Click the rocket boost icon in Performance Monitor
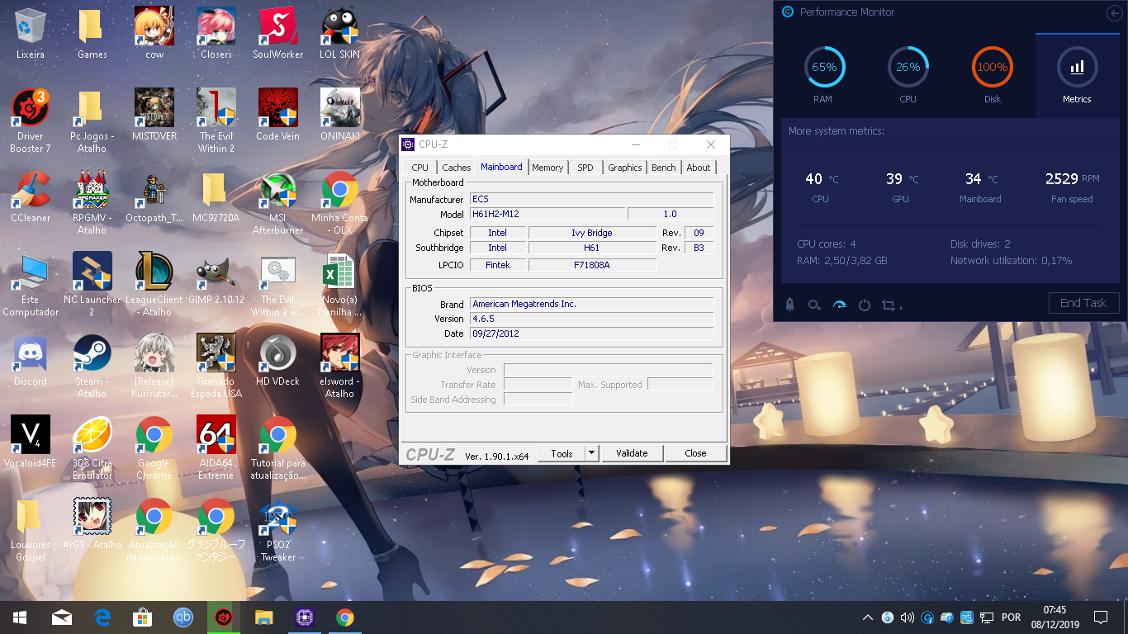The height and width of the screenshot is (634, 1128). pos(789,305)
